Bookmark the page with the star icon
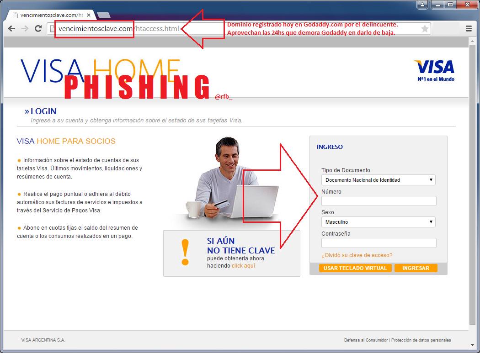Screen dimensions: 480x353 (425, 29)
